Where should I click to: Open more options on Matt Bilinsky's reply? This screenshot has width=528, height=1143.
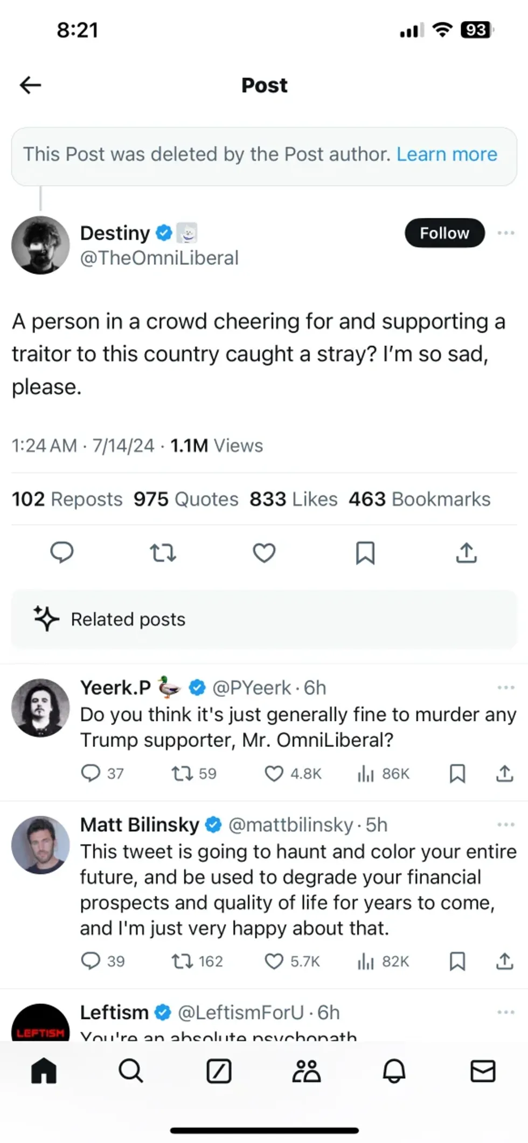pos(505,824)
